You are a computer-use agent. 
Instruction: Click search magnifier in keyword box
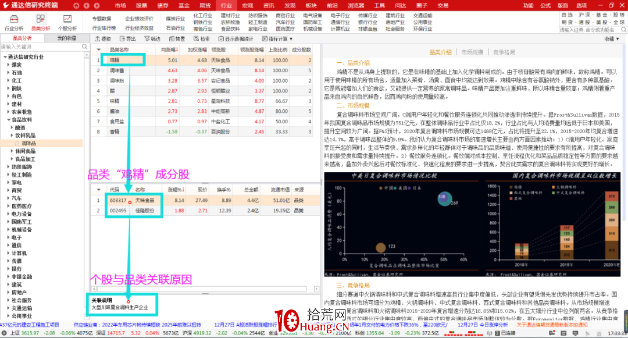(84, 47)
